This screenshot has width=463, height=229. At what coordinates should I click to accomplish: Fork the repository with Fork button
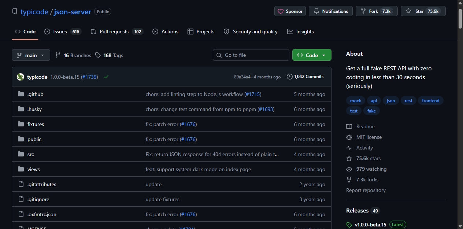tap(377, 11)
